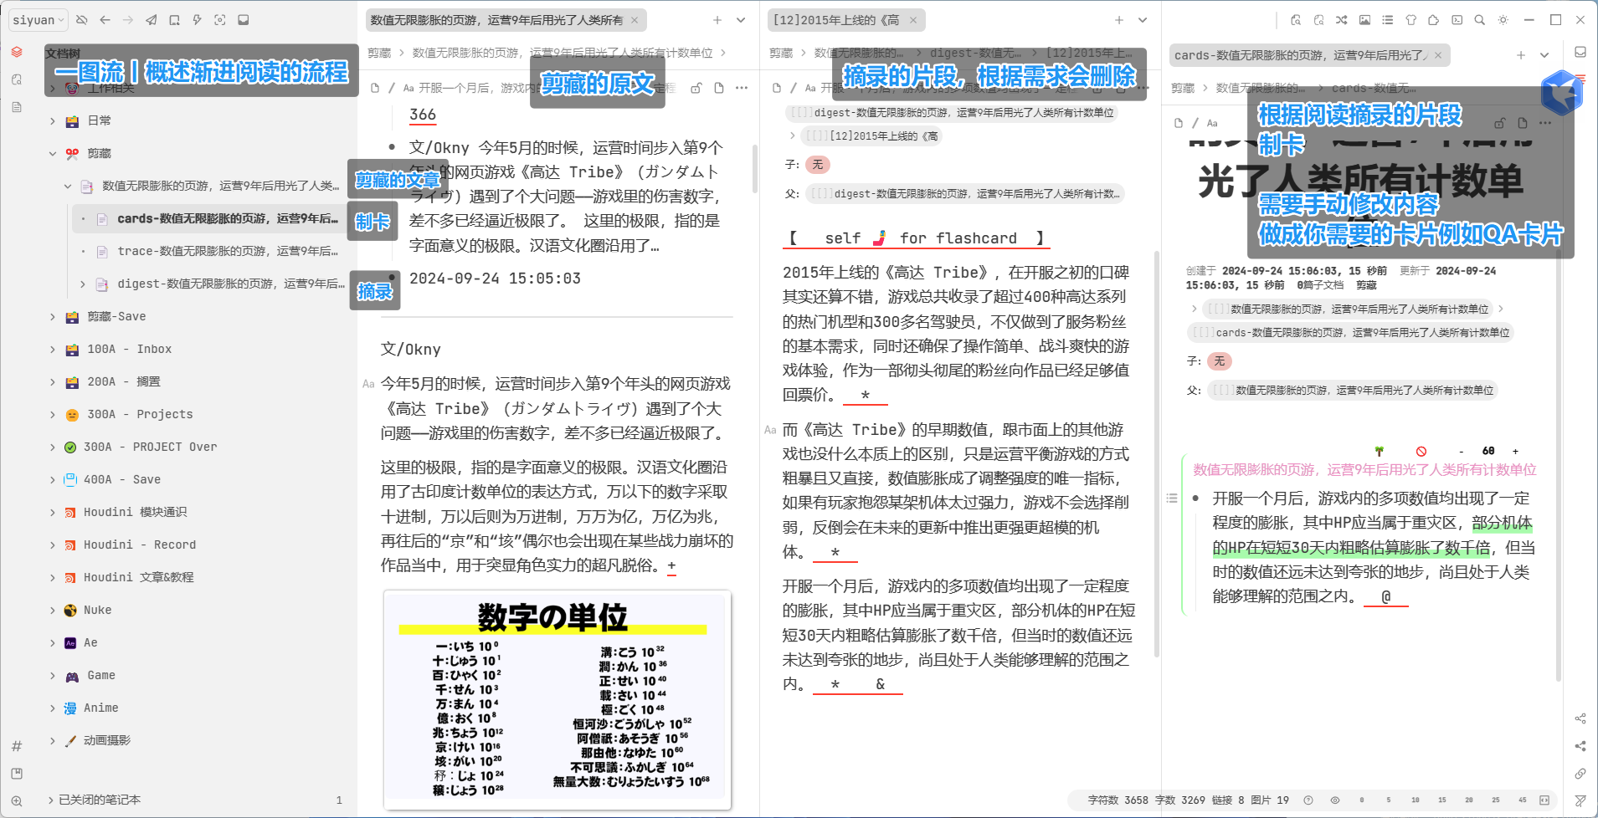Click the cloud sync icon beside siyuan
Viewport: 1598px width, 818px height.
click(x=82, y=20)
